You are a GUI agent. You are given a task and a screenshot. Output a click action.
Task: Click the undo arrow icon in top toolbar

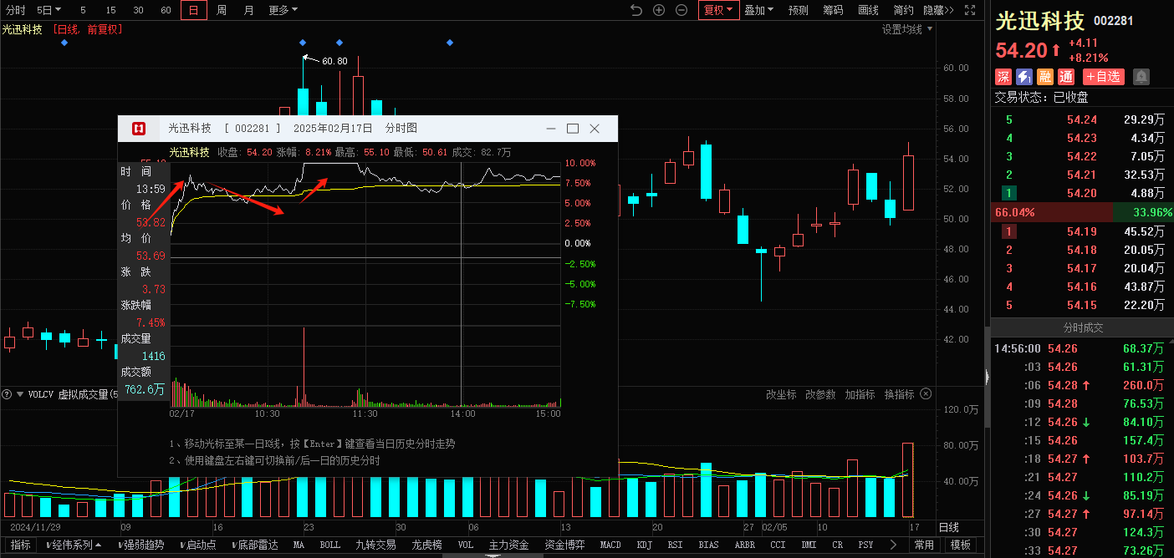click(x=636, y=10)
